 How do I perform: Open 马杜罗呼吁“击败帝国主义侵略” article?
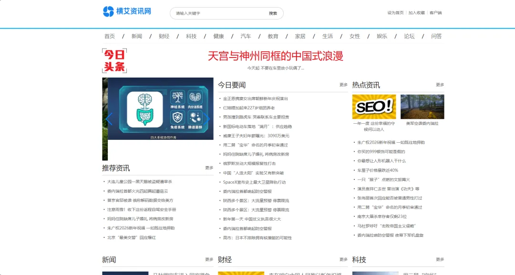387,226
